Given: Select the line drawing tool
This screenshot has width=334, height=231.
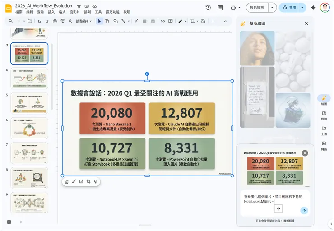Looking at the screenshot, I should point(123,21).
